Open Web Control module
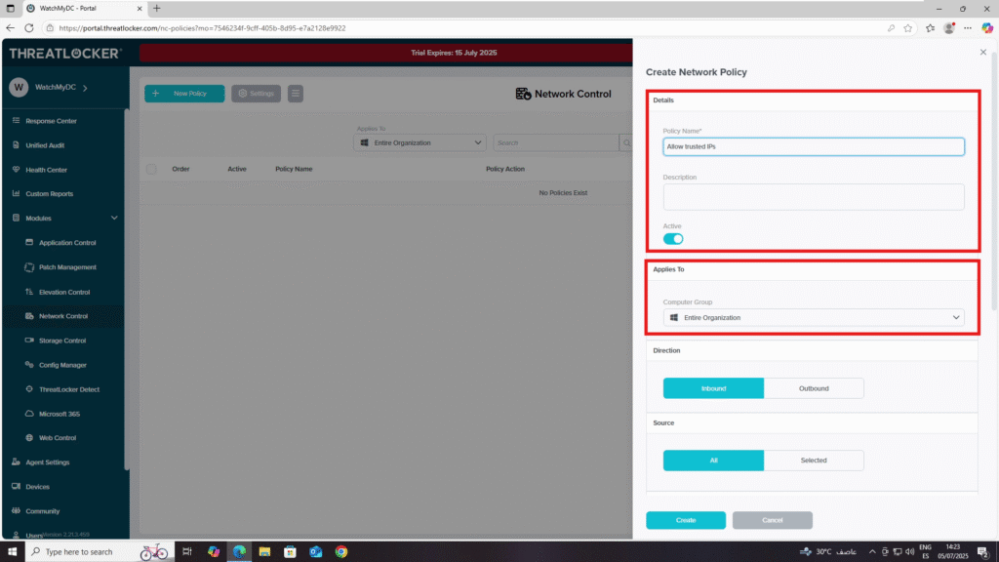 (57, 438)
